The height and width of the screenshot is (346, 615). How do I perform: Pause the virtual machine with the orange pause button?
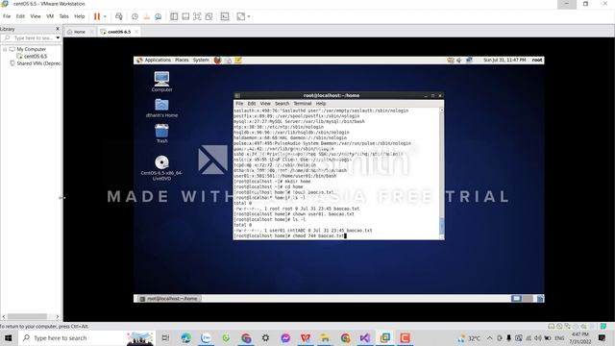point(96,16)
